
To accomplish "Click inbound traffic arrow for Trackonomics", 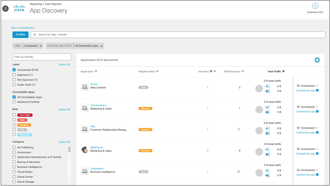I will (x=267, y=107).
